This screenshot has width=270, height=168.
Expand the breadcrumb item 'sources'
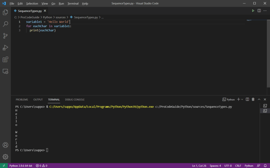click(61, 17)
